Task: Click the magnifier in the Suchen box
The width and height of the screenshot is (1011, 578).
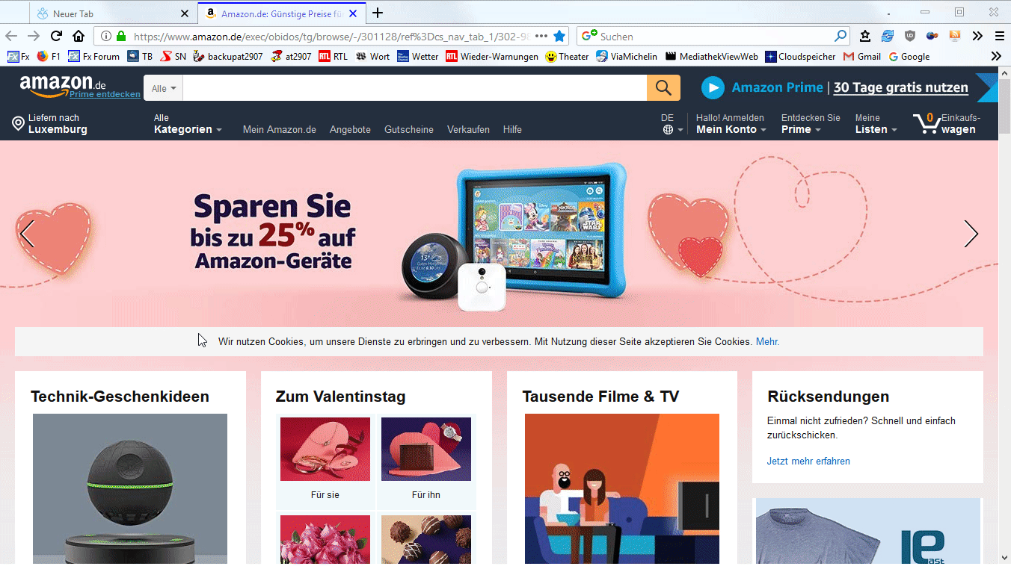Action: coord(841,36)
